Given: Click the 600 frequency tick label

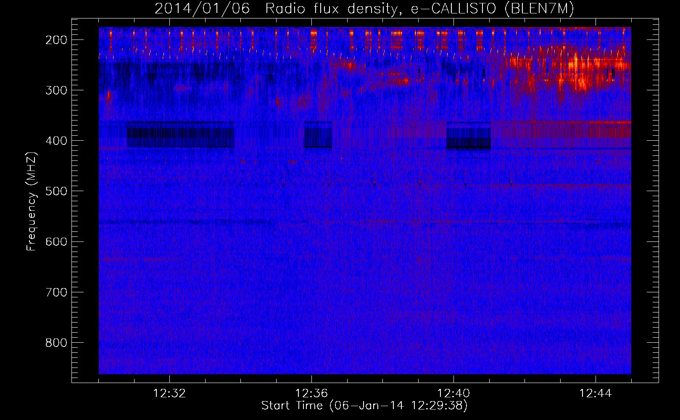Looking at the screenshot, I should pos(56,241).
